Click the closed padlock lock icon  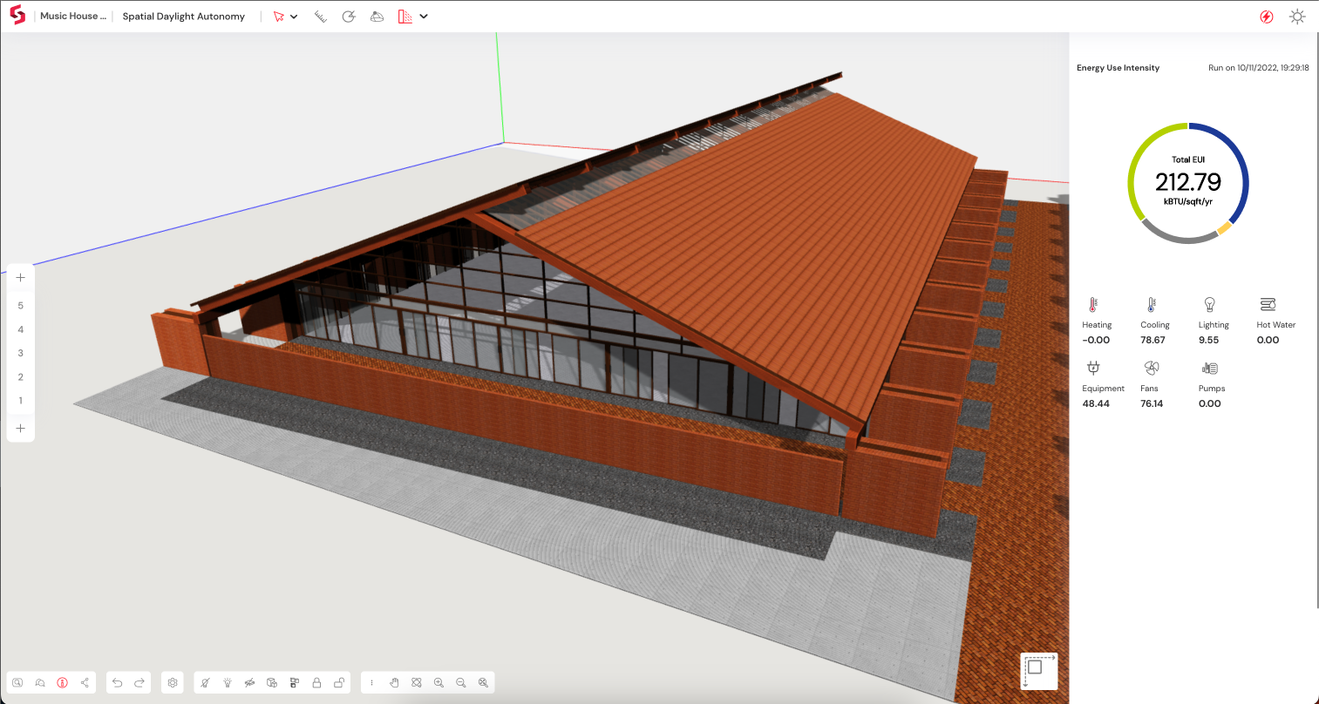point(316,682)
